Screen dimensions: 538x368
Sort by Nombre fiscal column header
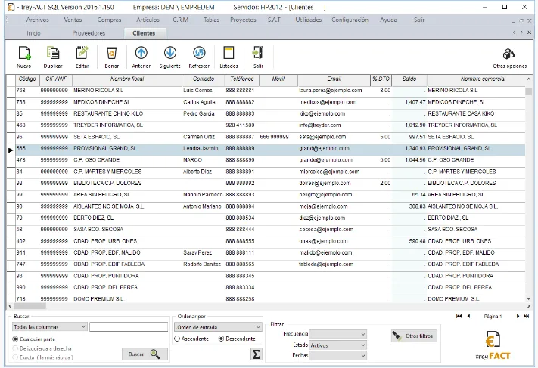click(x=127, y=79)
